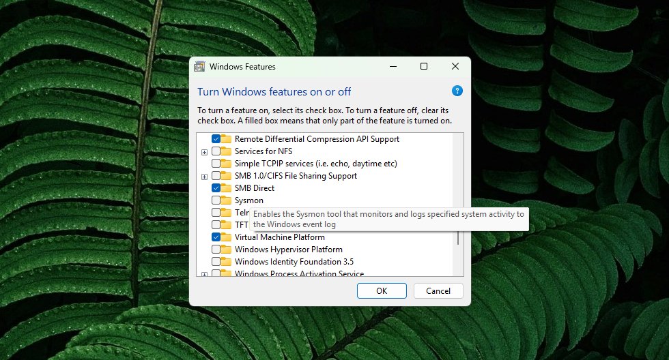
Task: Select the Windows Hypervisor Platform label
Action: pyautogui.click(x=288, y=250)
